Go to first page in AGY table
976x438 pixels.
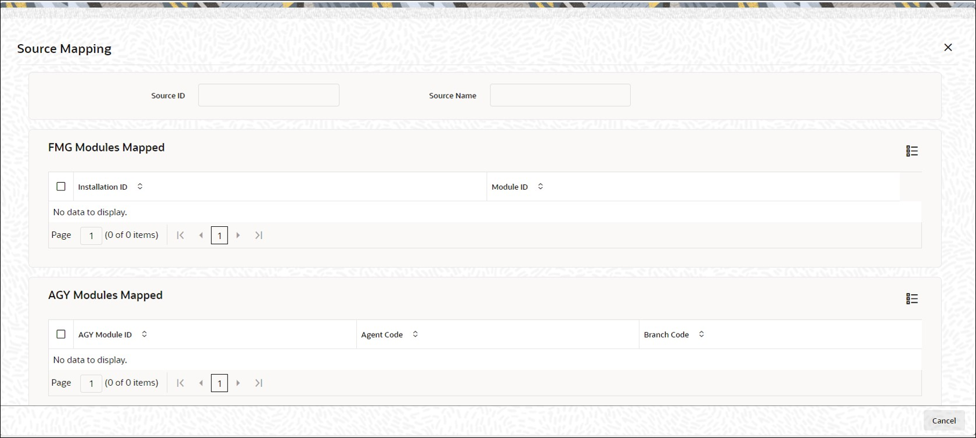[x=180, y=383]
